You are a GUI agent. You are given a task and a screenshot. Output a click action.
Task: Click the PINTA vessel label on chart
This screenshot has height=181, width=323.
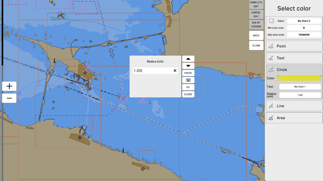tap(56, 19)
